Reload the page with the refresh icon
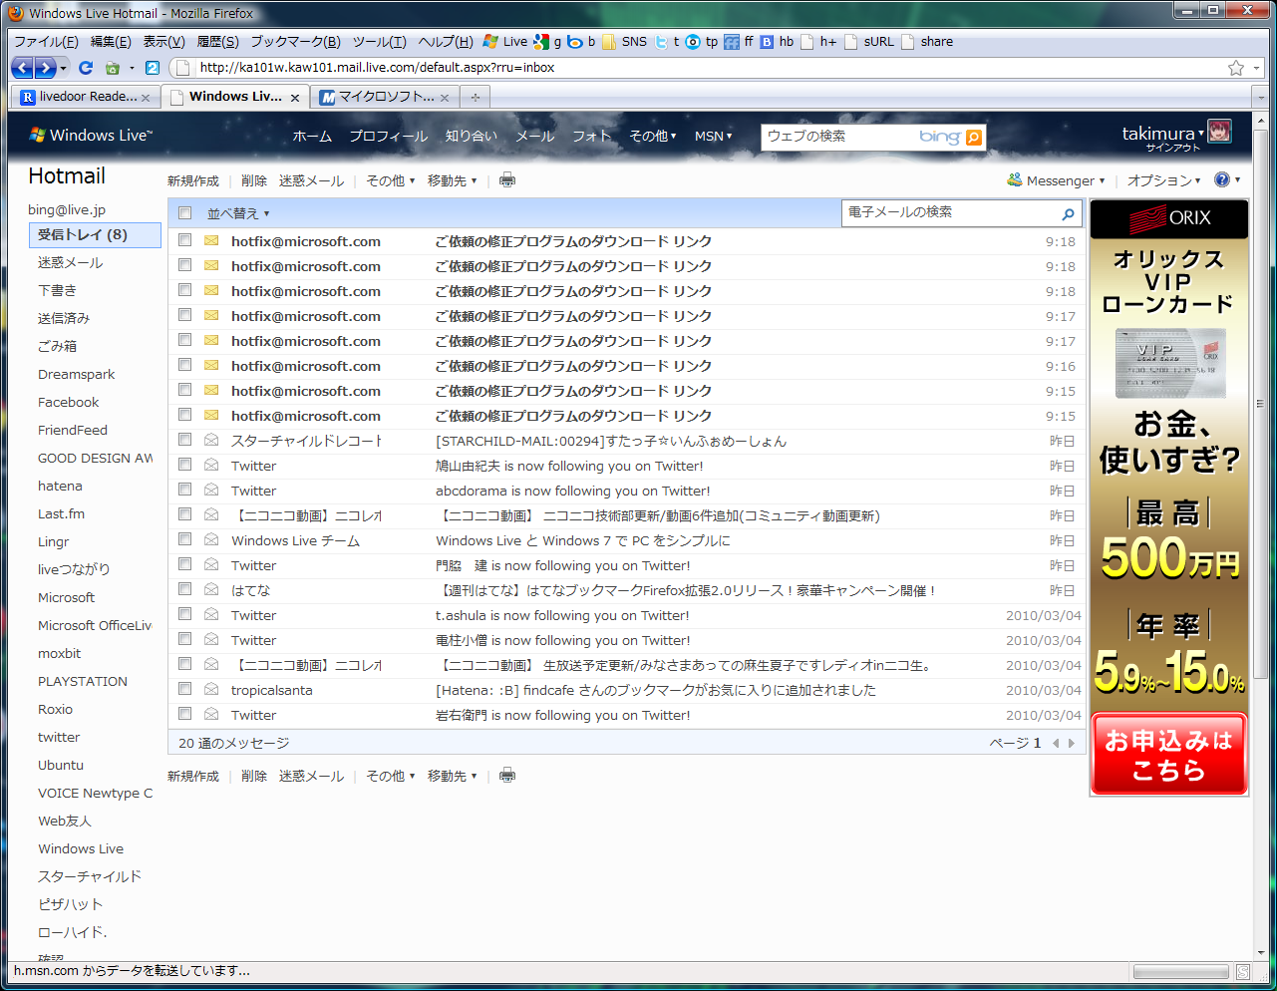Viewport: 1277px width, 991px height. coord(86,68)
